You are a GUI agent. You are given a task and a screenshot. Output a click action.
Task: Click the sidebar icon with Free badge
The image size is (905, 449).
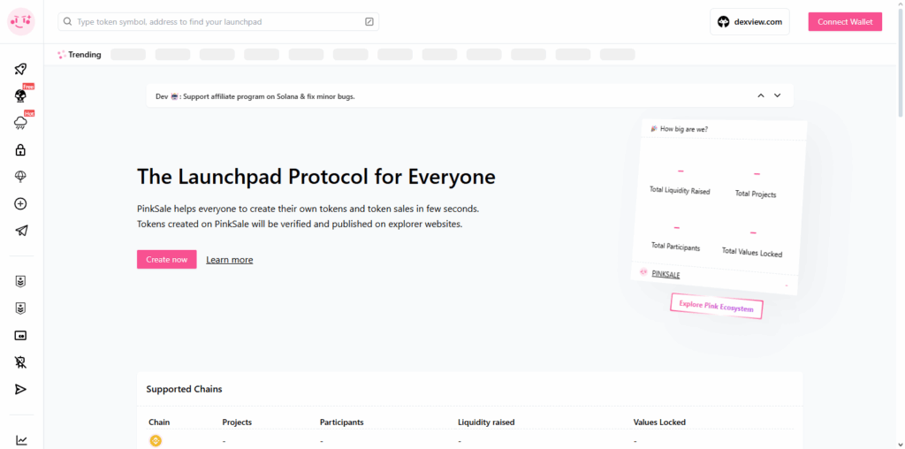(21, 95)
